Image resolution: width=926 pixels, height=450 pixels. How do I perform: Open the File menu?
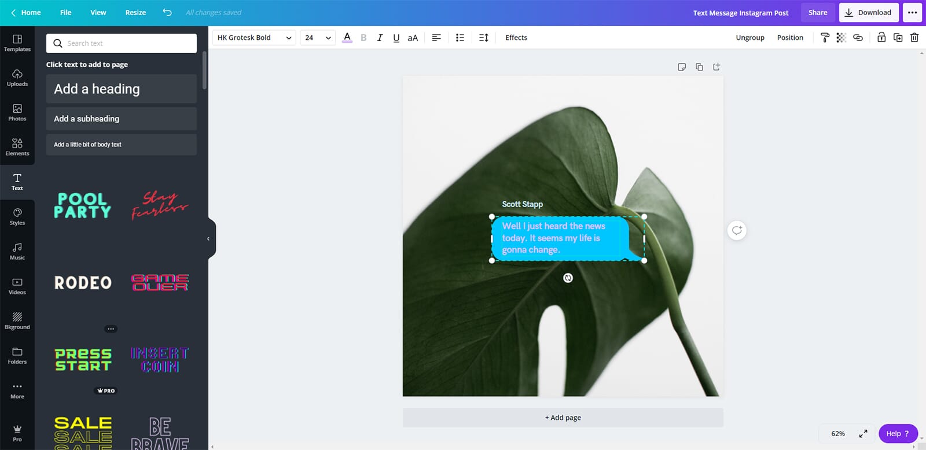click(66, 12)
